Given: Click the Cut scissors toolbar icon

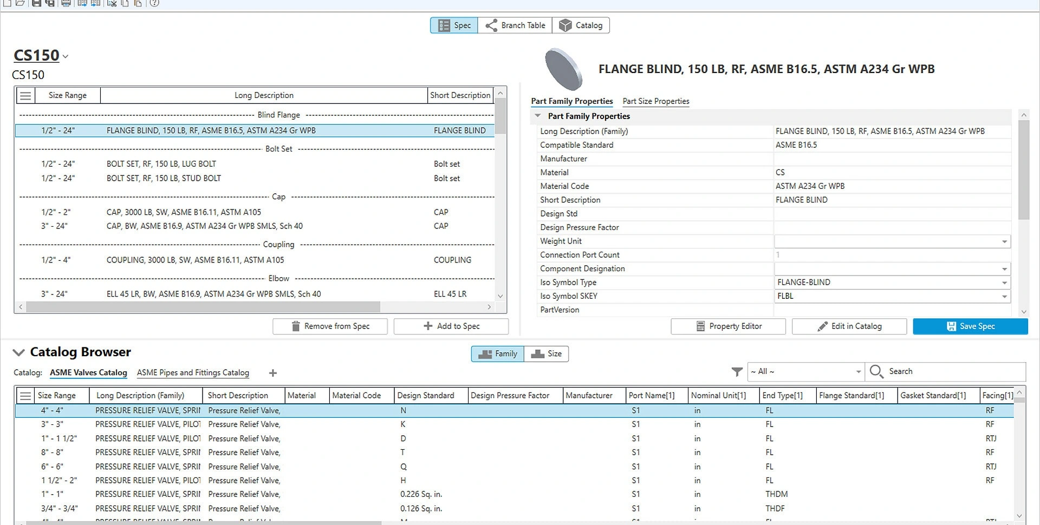Looking at the screenshot, I should [x=112, y=3].
